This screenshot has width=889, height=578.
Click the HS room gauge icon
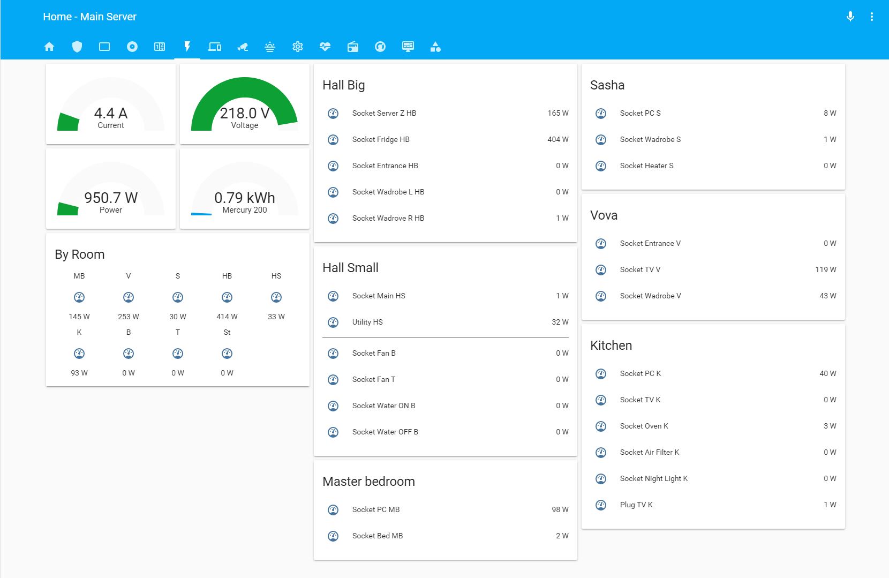(276, 297)
